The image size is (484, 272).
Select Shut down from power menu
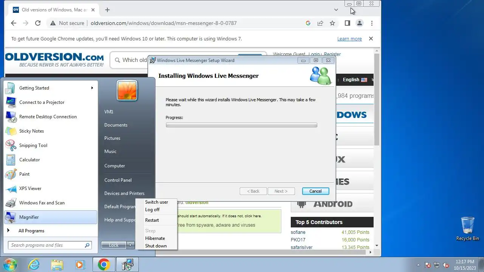(157, 246)
